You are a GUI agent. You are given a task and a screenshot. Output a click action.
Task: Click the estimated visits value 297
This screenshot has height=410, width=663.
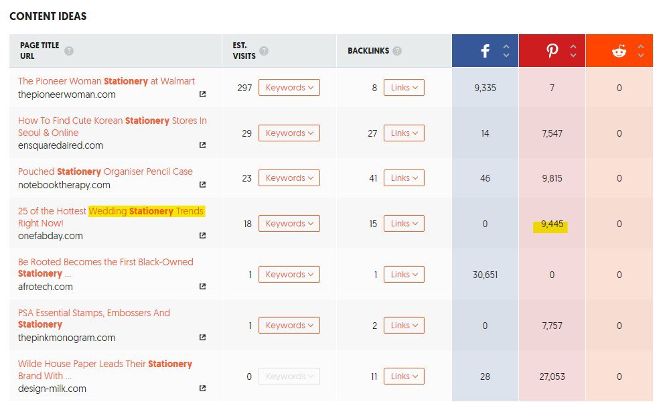click(244, 88)
